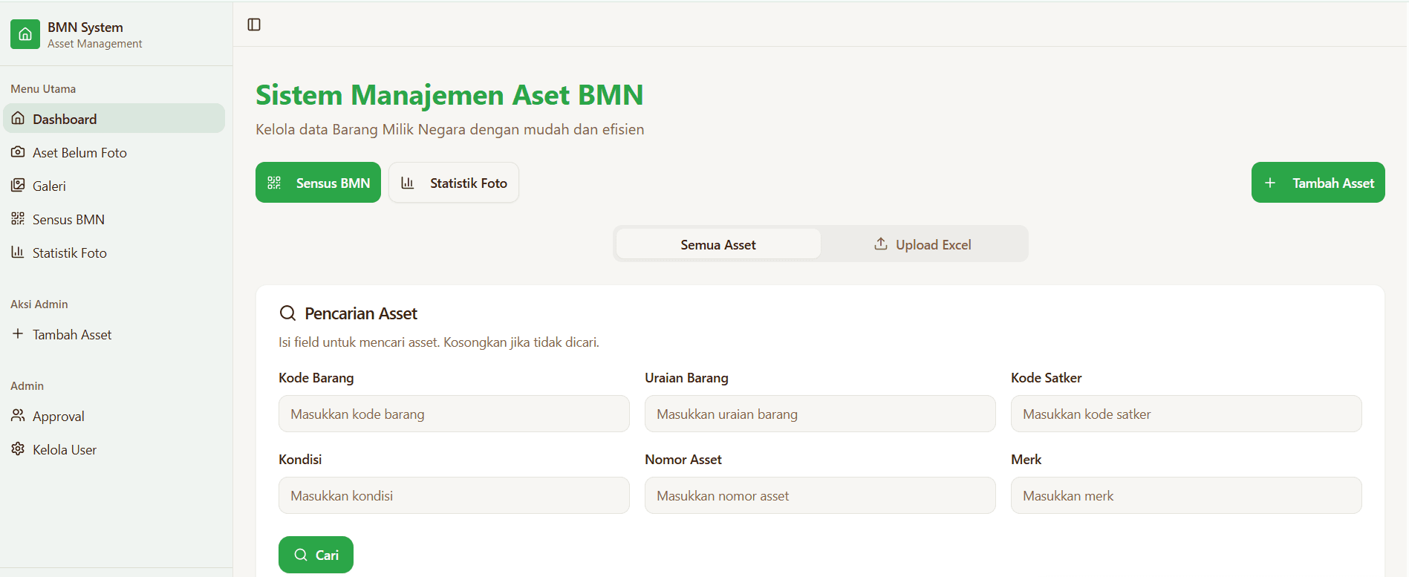Click the green Tambah Asset button

pyautogui.click(x=1318, y=183)
